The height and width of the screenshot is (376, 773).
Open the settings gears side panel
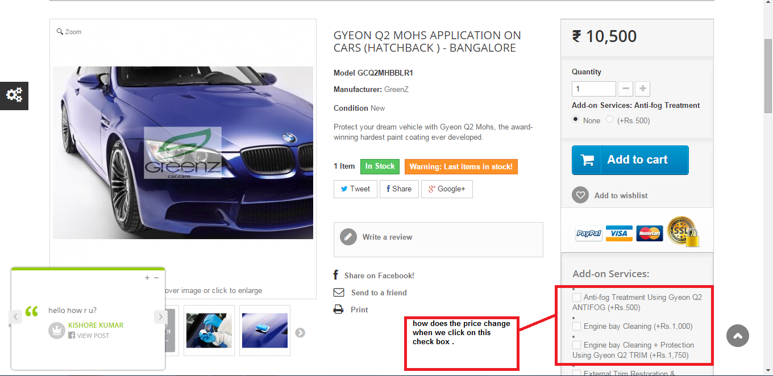[14, 95]
